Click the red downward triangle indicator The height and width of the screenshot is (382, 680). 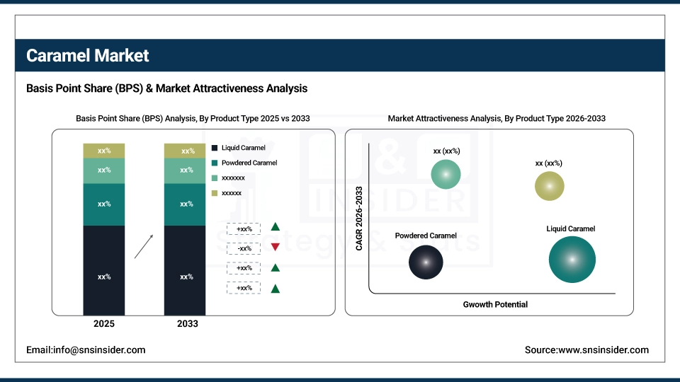pos(275,248)
